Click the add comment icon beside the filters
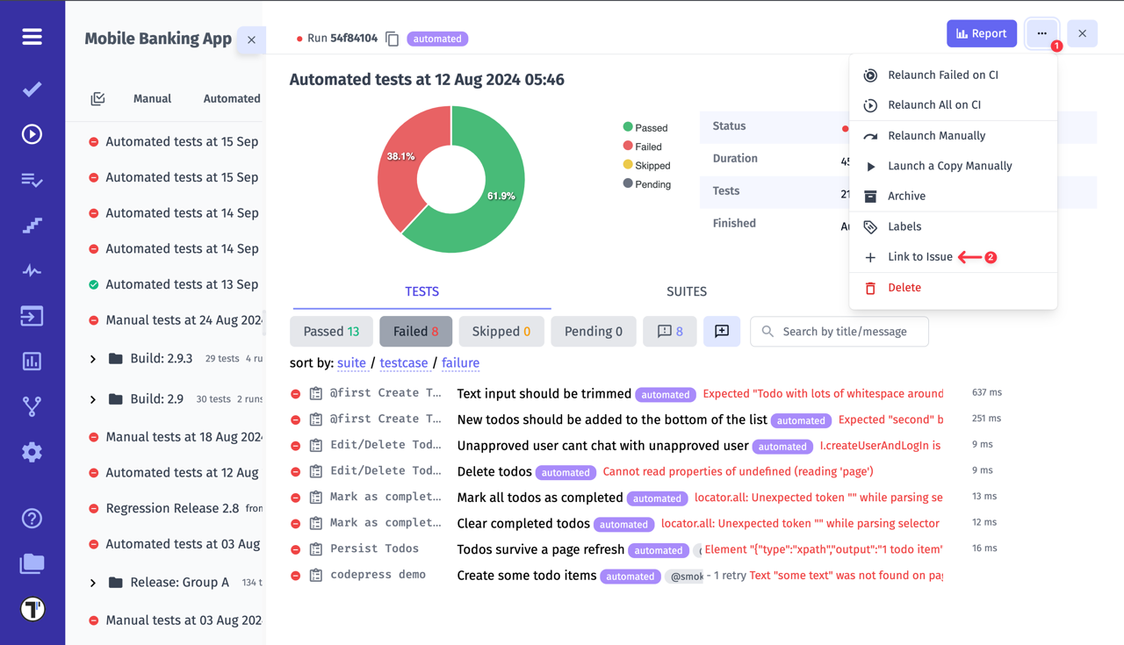This screenshot has width=1124, height=645. coord(721,331)
